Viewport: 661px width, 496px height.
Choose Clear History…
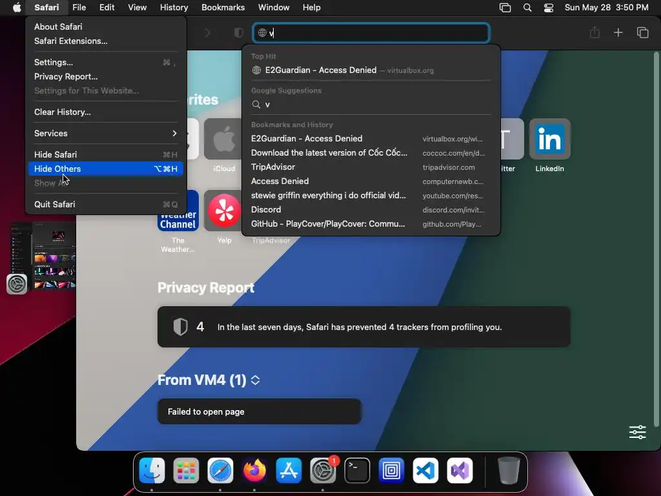pos(106,112)
